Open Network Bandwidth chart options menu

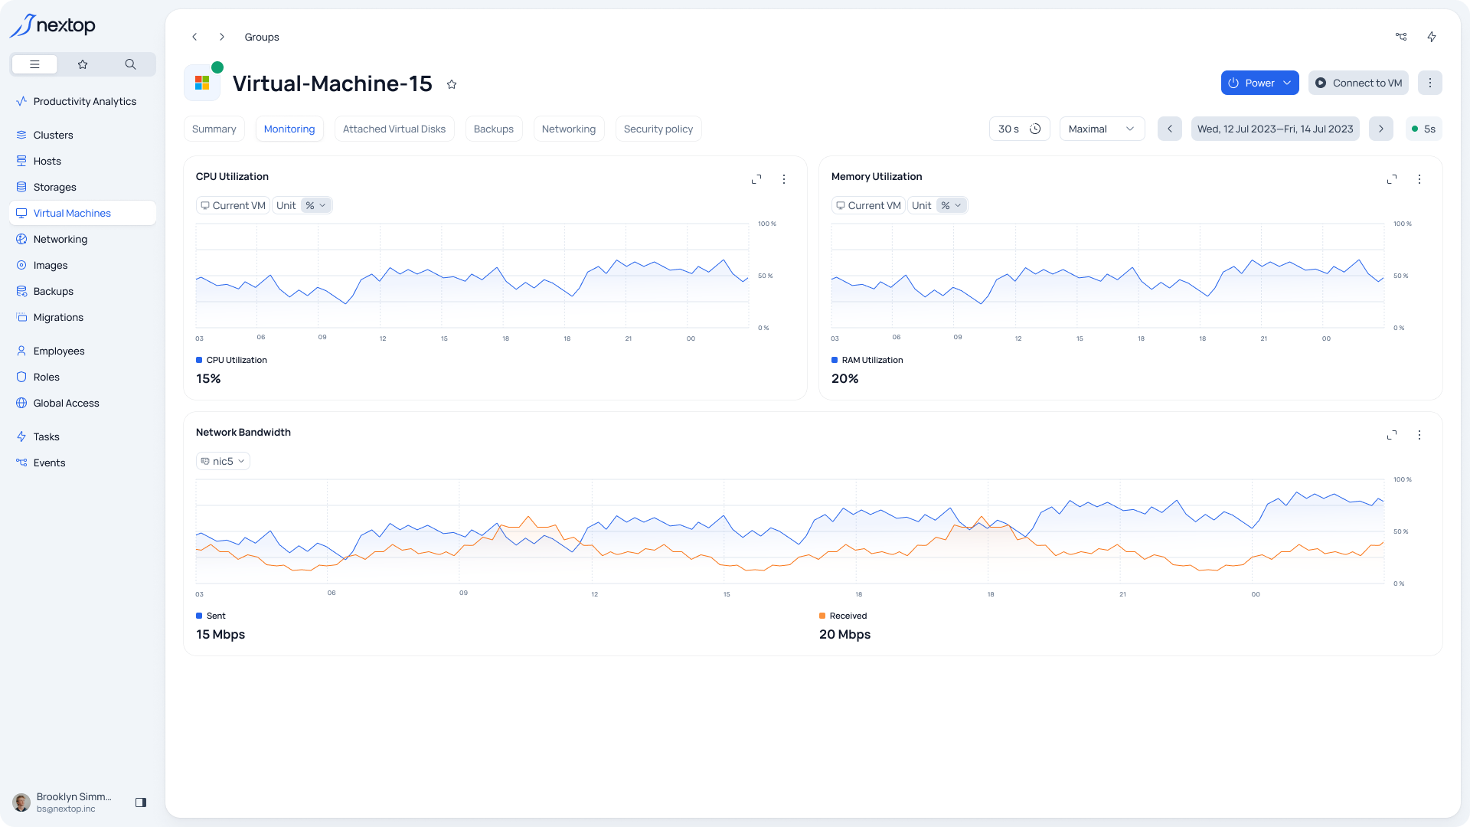coord(1419,435)
